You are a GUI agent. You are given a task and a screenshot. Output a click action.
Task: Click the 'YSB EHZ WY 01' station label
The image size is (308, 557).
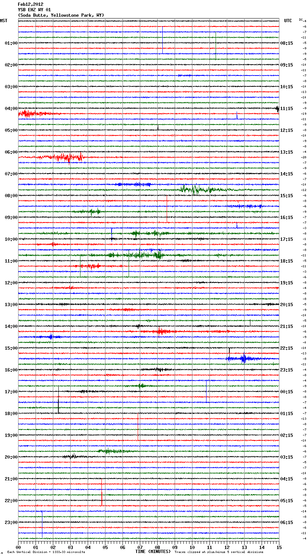tap(34, 10)
